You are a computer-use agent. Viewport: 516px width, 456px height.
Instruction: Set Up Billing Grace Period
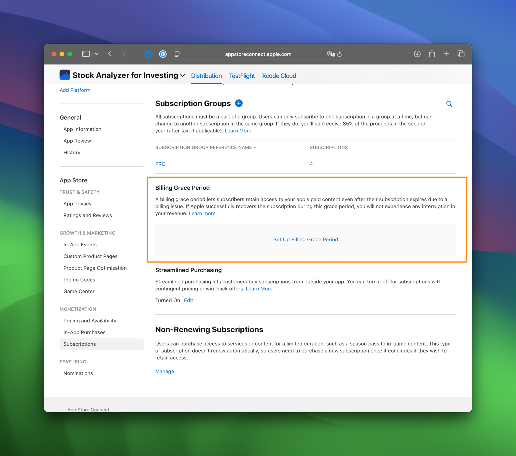(x=305, y=239)
